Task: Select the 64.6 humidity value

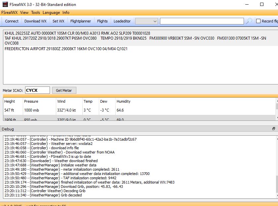Action: click(x=120, y=110)
